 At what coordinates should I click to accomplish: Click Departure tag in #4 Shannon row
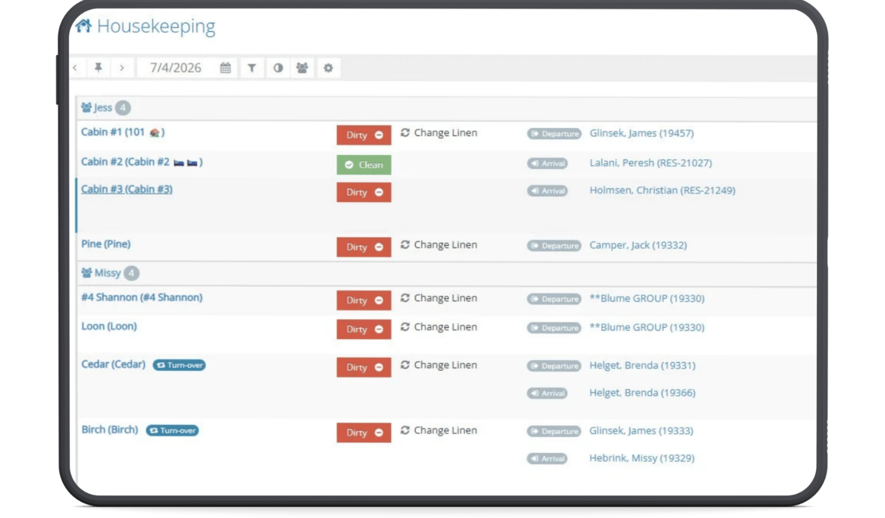tap(554, 299)
